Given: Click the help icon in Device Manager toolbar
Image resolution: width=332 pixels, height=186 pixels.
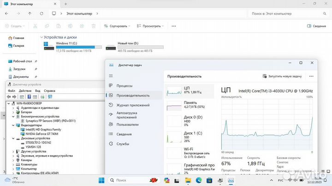Looking at the screenshot, I should click(x=29, y=97).
